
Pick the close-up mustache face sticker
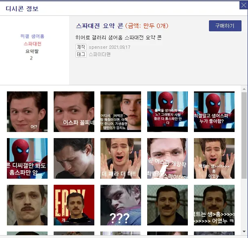(x=27, y=205)
